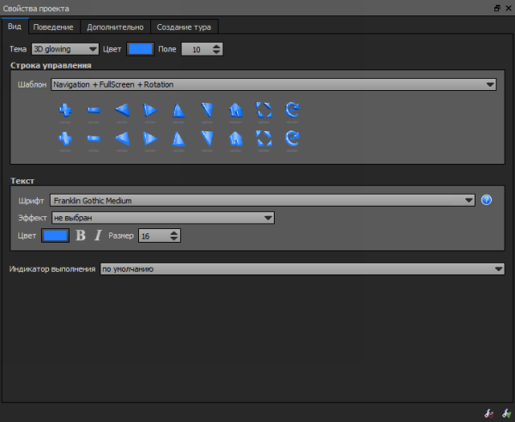Expand the Эффект dropdown
This screenshot has width=515, height=422.
(162, 218)
